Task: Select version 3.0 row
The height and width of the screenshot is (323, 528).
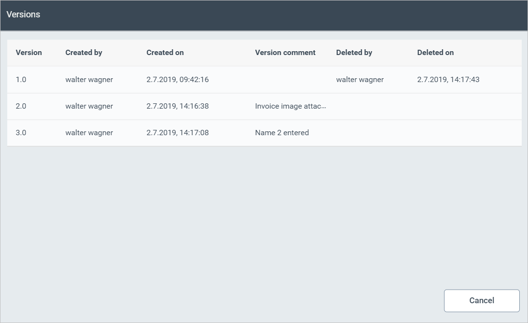Action: [21, 133]
